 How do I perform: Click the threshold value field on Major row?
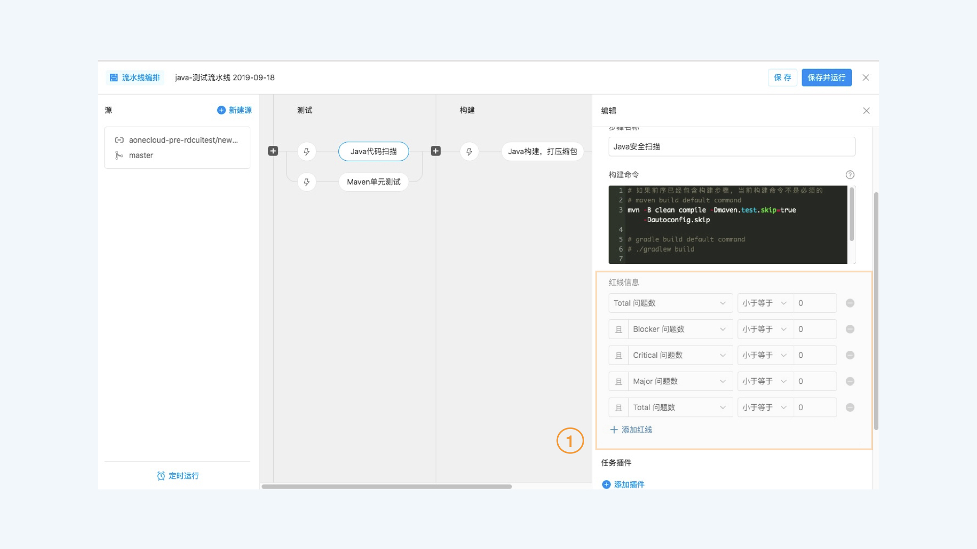point(815,381)
